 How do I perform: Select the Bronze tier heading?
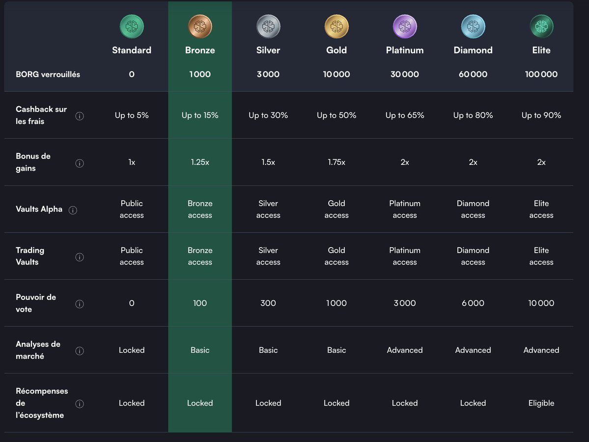[200, 50]
